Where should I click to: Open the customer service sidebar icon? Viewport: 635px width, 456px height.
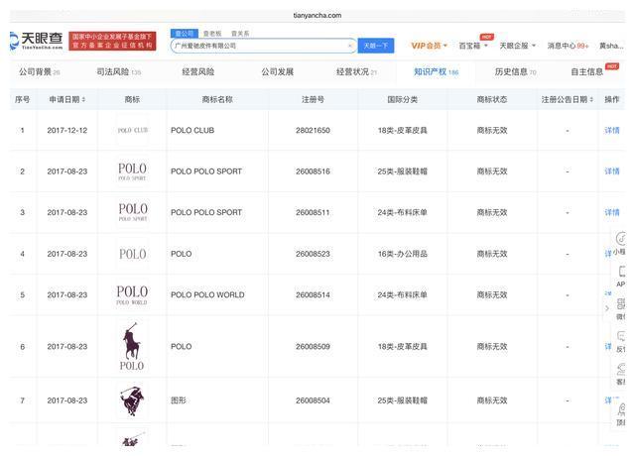coord(621,370)
